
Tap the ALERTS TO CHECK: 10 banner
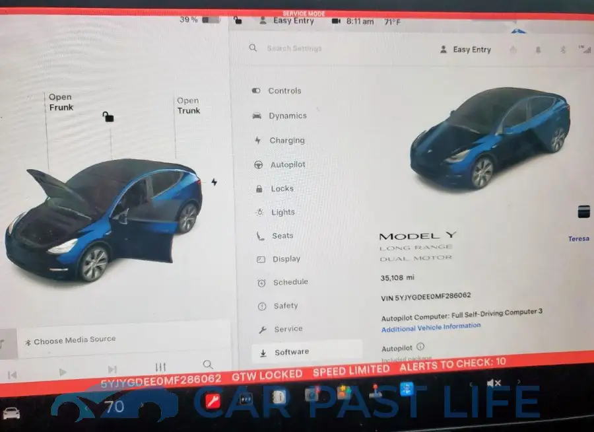pyautogui.click(x=453, y=365)
